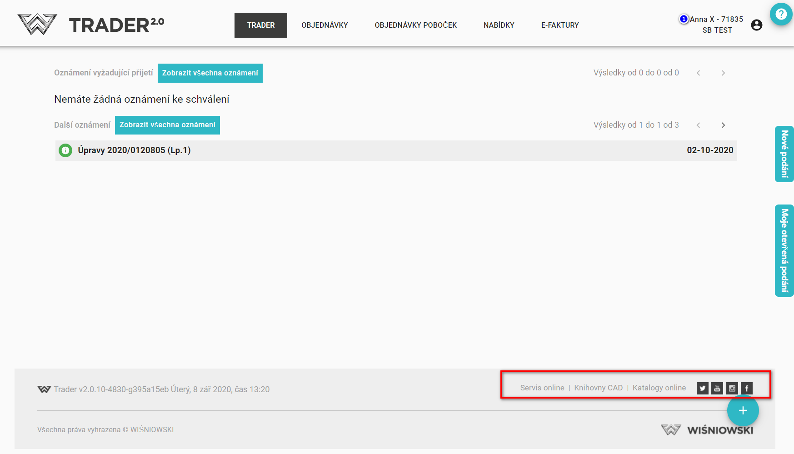Image resolution: width=794 pixels, height=454 pixels.
Task: Open the Servis online footer link
Action: 542,388
